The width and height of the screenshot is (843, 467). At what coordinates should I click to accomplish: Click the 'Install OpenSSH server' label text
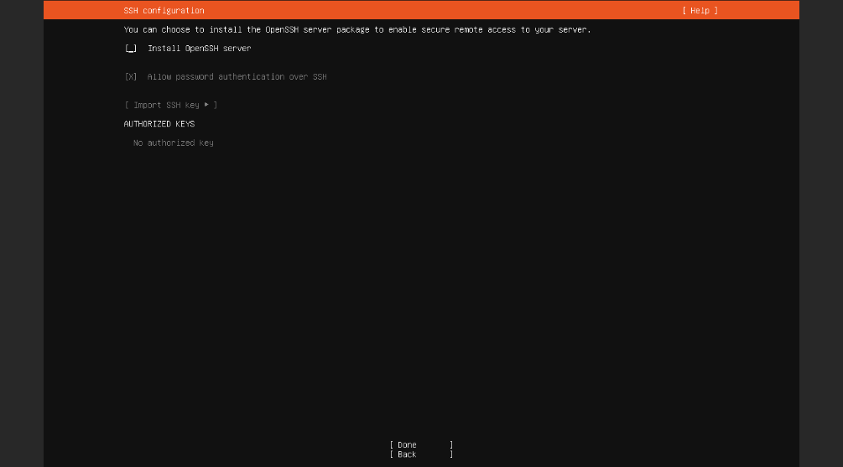click(199, 49)
